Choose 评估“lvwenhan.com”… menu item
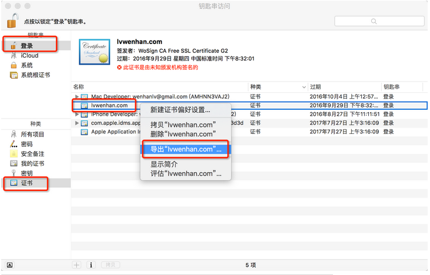Image resolution: width=430 pixels, height=275 pixels. coord(186,174)
